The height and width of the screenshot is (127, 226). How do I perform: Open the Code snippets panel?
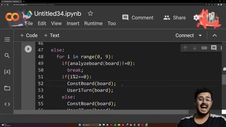point(7,104)
